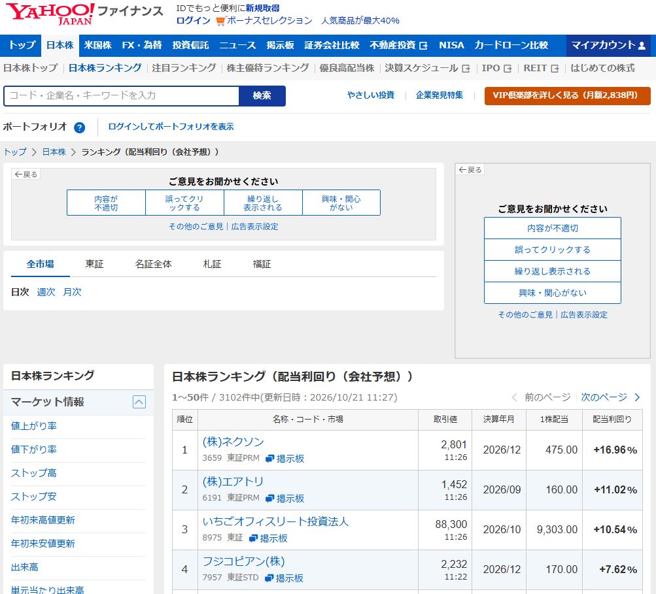Click ログインしてポートフォリオを表示 link
Image resolution: width=656 pixels, height=594 pixels.
(171, 127)
